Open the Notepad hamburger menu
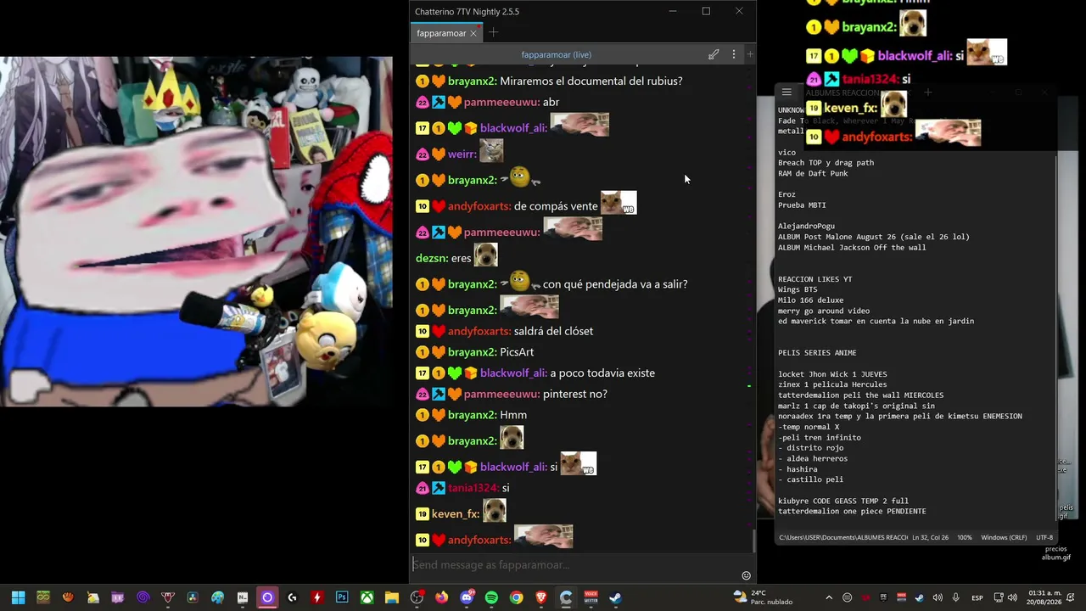This screenshot has height=611, width=1086. 787,92
